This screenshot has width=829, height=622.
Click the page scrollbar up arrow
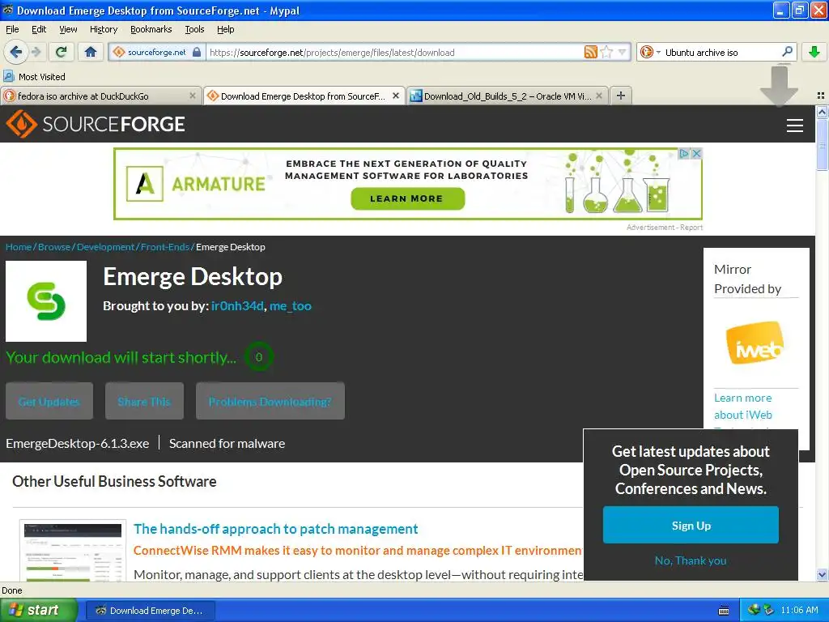click(822, 112)
